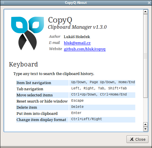This screenshot has width=152, height=148.
Task: Click the 'Escape' shortcut text
Action: 77,101
